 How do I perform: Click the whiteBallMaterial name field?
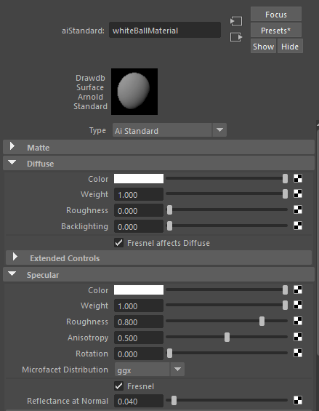pos(165,30)
